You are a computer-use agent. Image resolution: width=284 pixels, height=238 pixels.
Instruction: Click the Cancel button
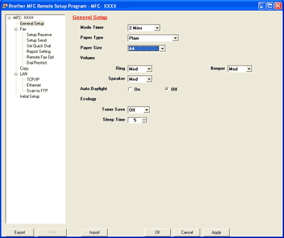point(187,232)
